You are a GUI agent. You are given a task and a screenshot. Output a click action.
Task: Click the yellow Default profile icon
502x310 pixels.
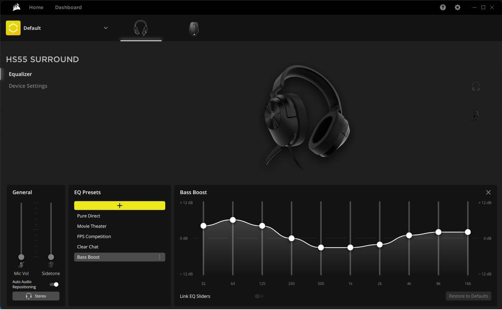click(13, 28)
